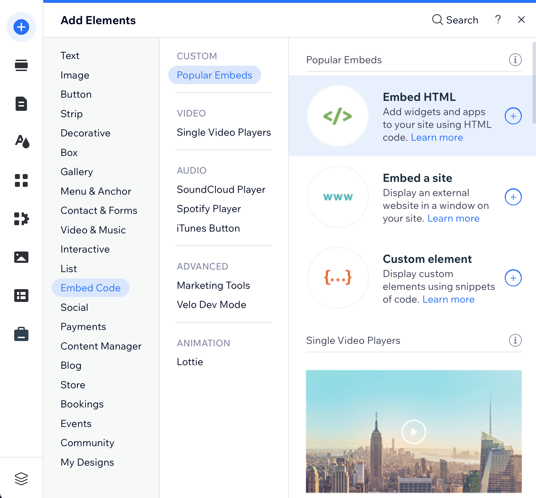Open the Layers icon at sidebar bottom
The height and width of the screenshot is (498, 536).
click(x=21, y=478)
